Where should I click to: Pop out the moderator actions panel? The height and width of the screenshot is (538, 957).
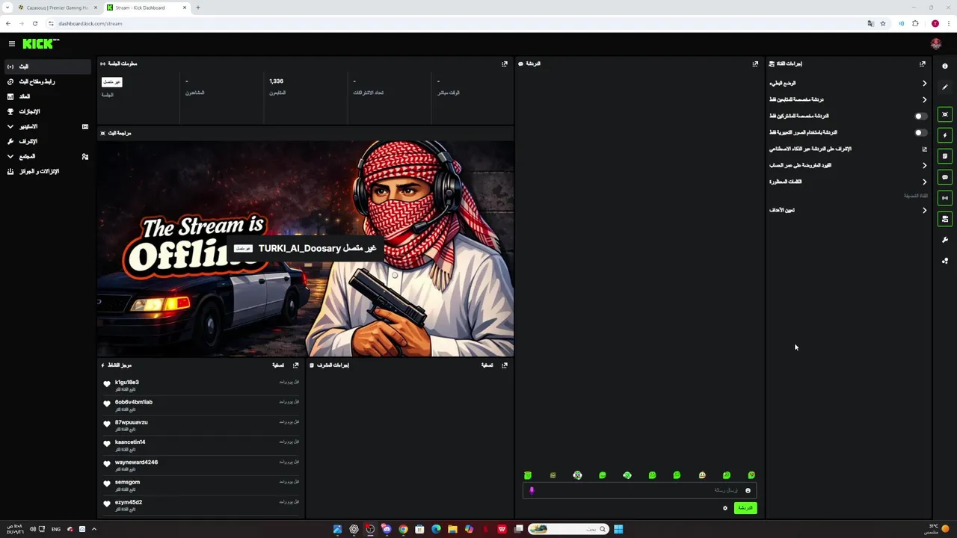505,365
